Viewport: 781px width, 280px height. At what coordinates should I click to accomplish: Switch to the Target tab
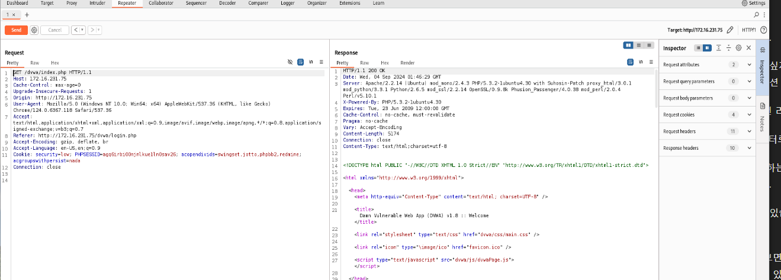[47, 3]
